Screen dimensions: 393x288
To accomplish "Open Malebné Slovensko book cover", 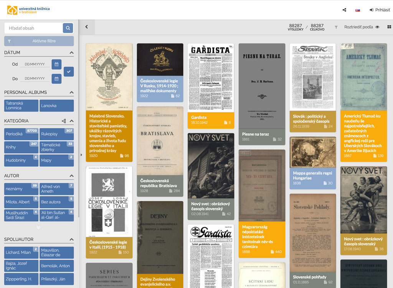I will point(109,77).
